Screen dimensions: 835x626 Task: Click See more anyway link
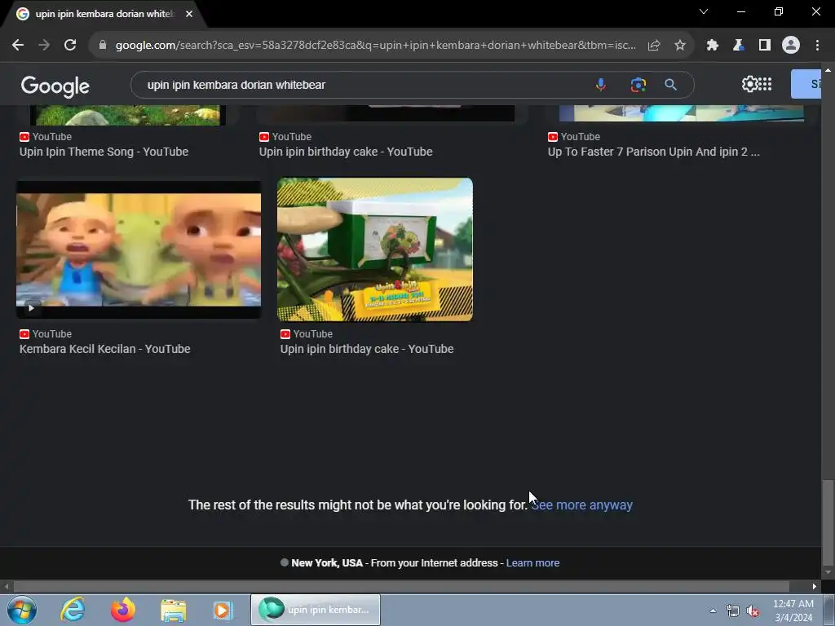coord(581,505)
